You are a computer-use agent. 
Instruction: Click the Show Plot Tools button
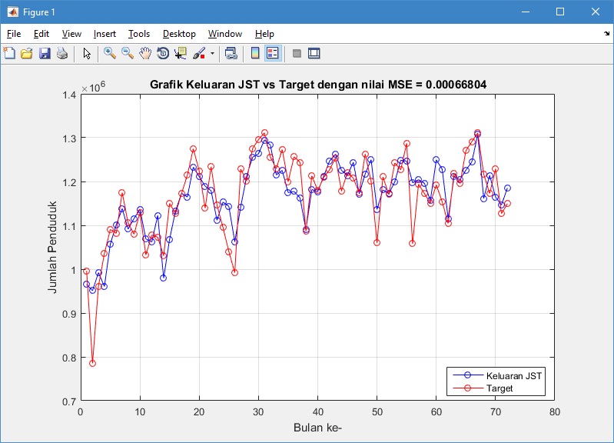314,53
